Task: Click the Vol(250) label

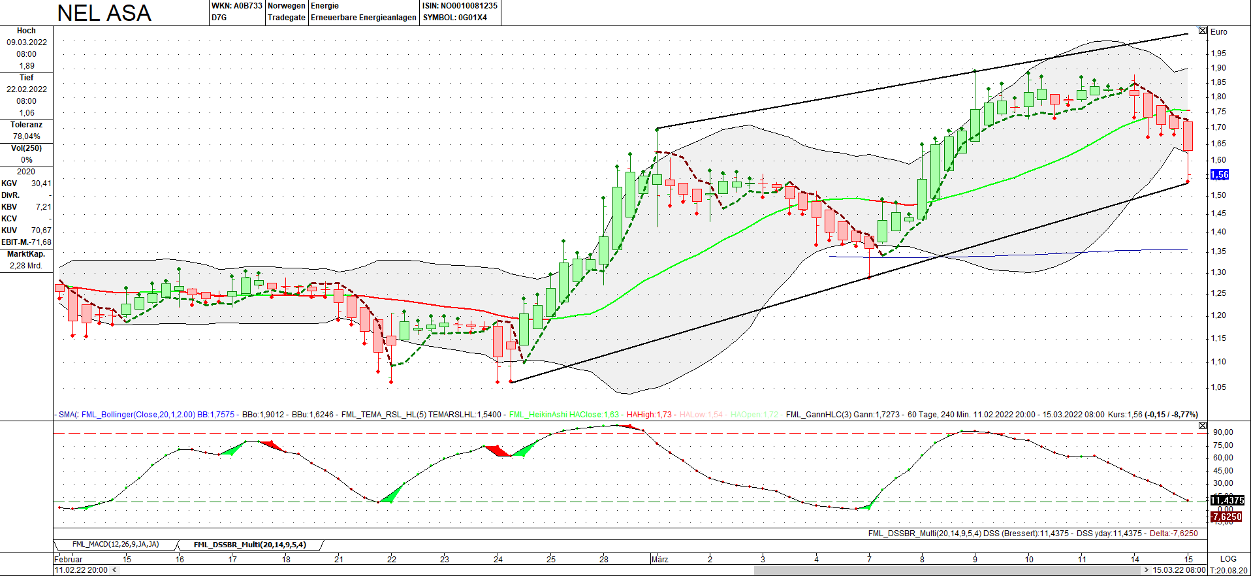Action: (26, 148)
